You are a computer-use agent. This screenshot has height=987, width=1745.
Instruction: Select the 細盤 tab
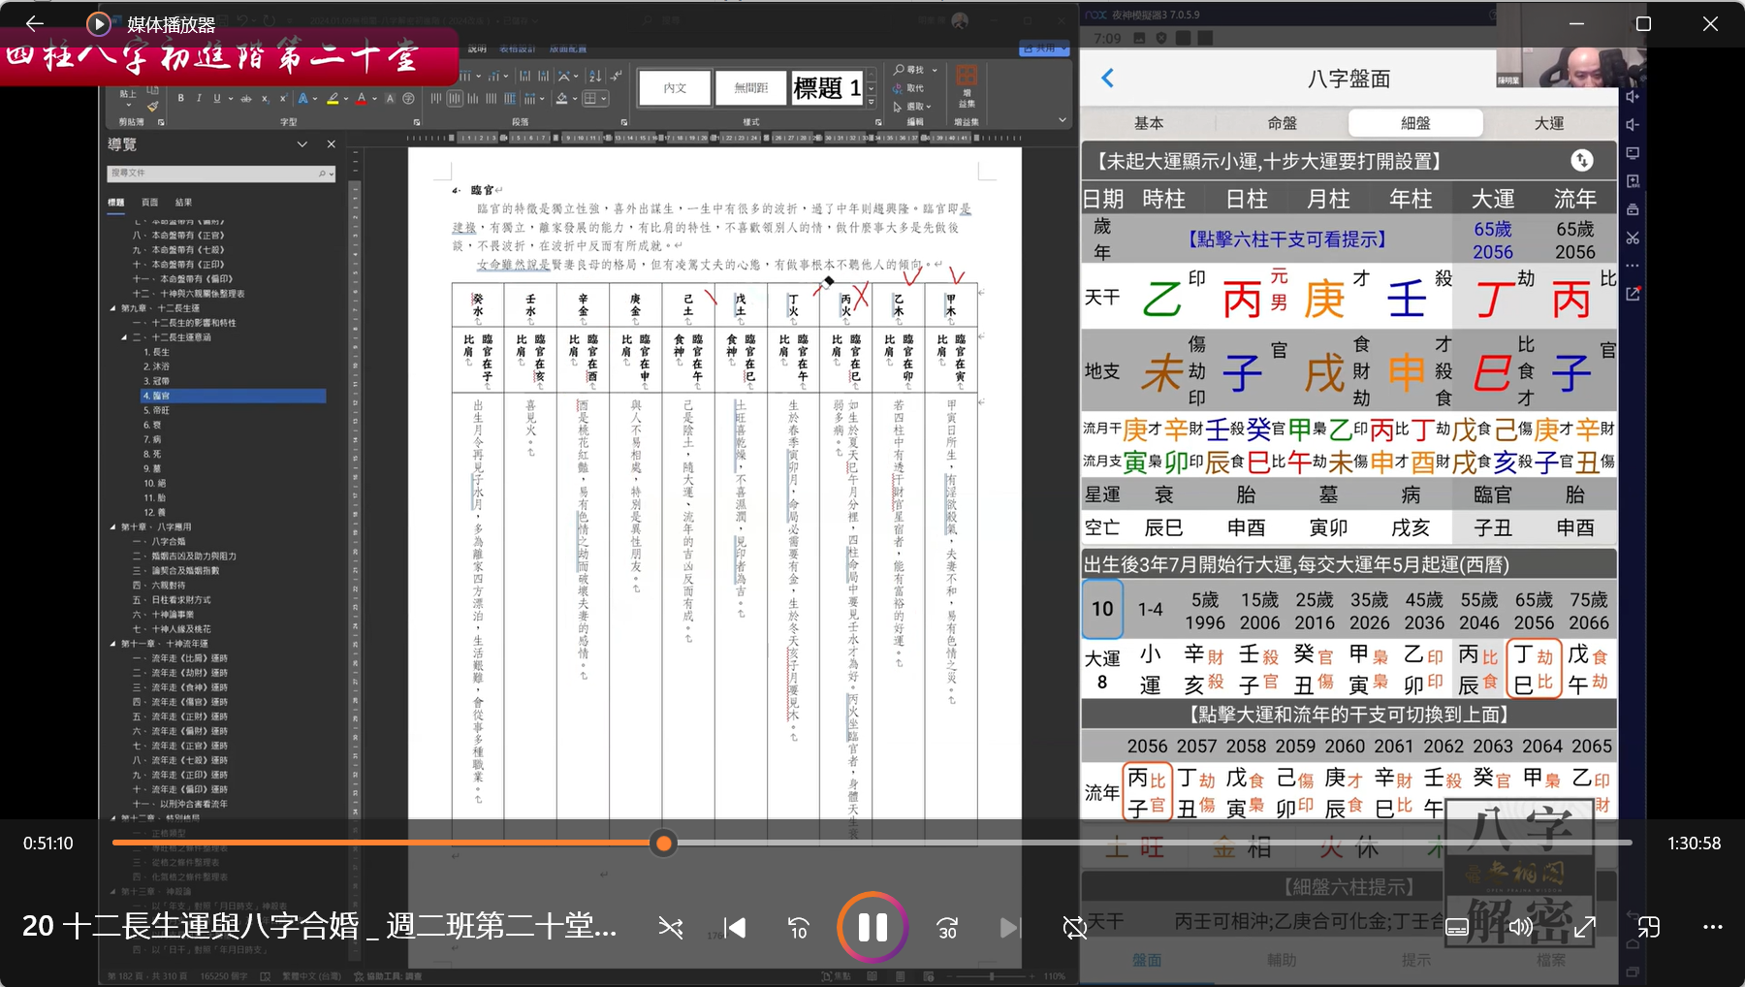point(1415,123)
